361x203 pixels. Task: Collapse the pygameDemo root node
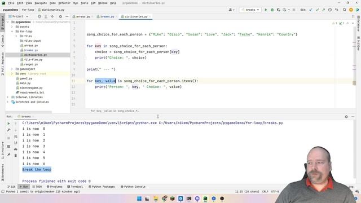point(7,22)
